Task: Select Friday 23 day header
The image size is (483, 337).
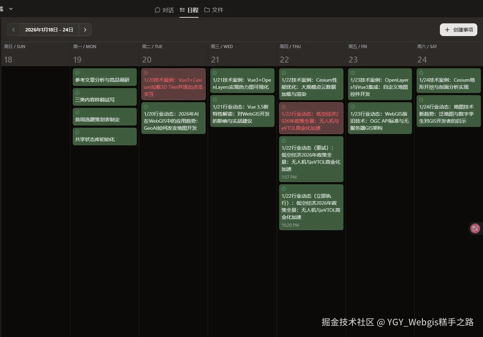Action: (x=380, y=54)
